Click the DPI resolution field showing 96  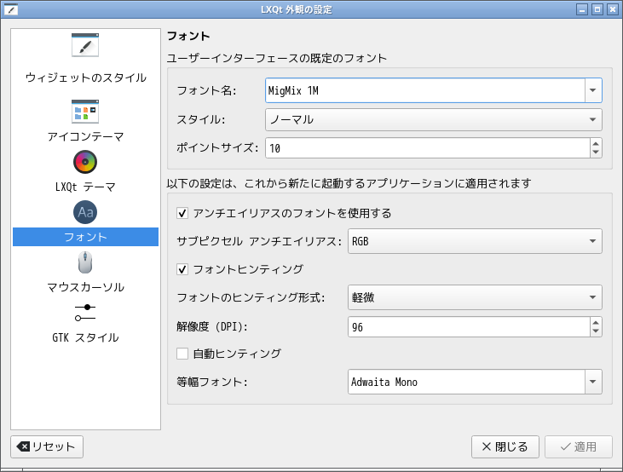(467, 327)
